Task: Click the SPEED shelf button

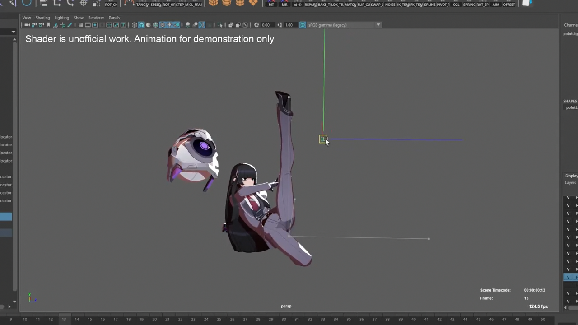Action: pyautogui.click(x=156, y=4)
